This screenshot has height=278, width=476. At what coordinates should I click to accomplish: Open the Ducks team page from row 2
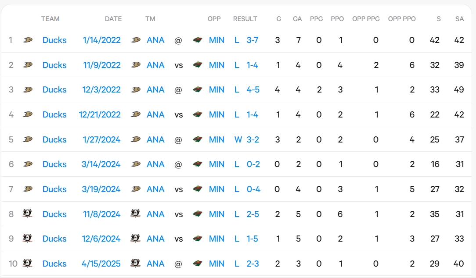point(54,65)
